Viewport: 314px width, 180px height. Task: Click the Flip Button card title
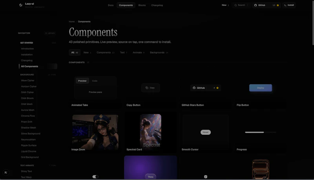[243, 105]
